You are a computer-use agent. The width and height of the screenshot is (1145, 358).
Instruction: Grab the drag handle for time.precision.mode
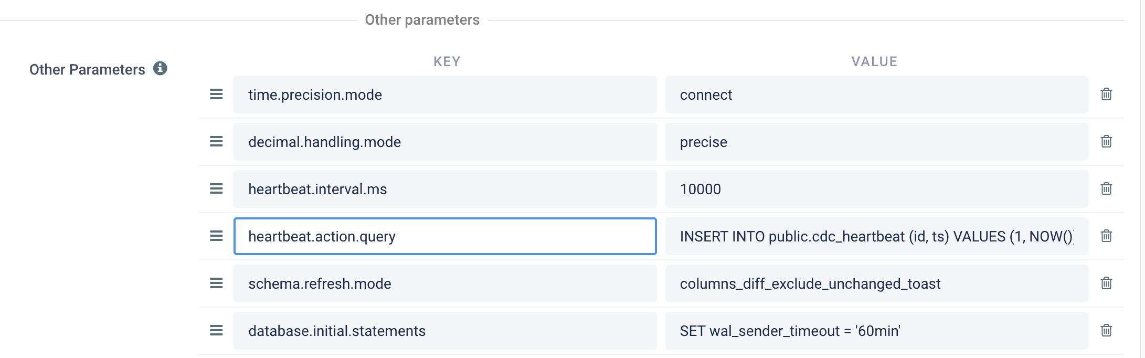click(x=216, y=94)
